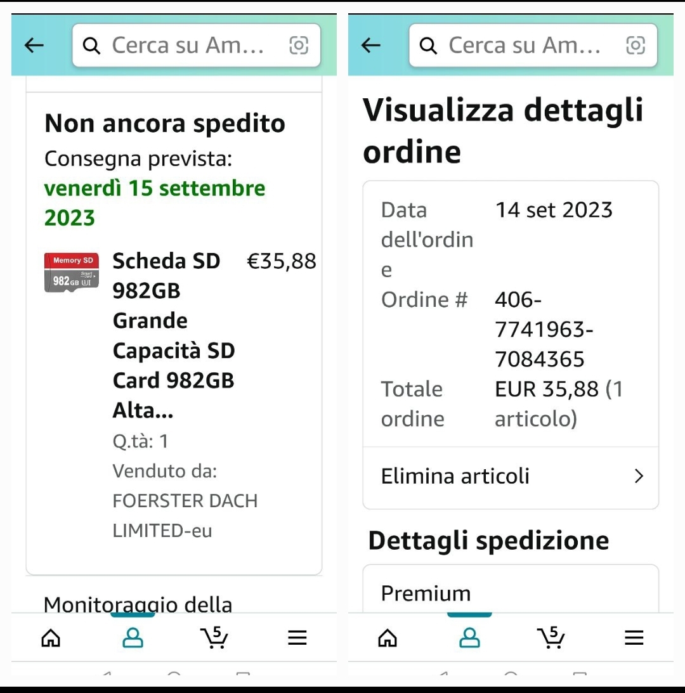Tap the Home icon below the Premium card
The image size is (685, 693).
click(388, 638)
